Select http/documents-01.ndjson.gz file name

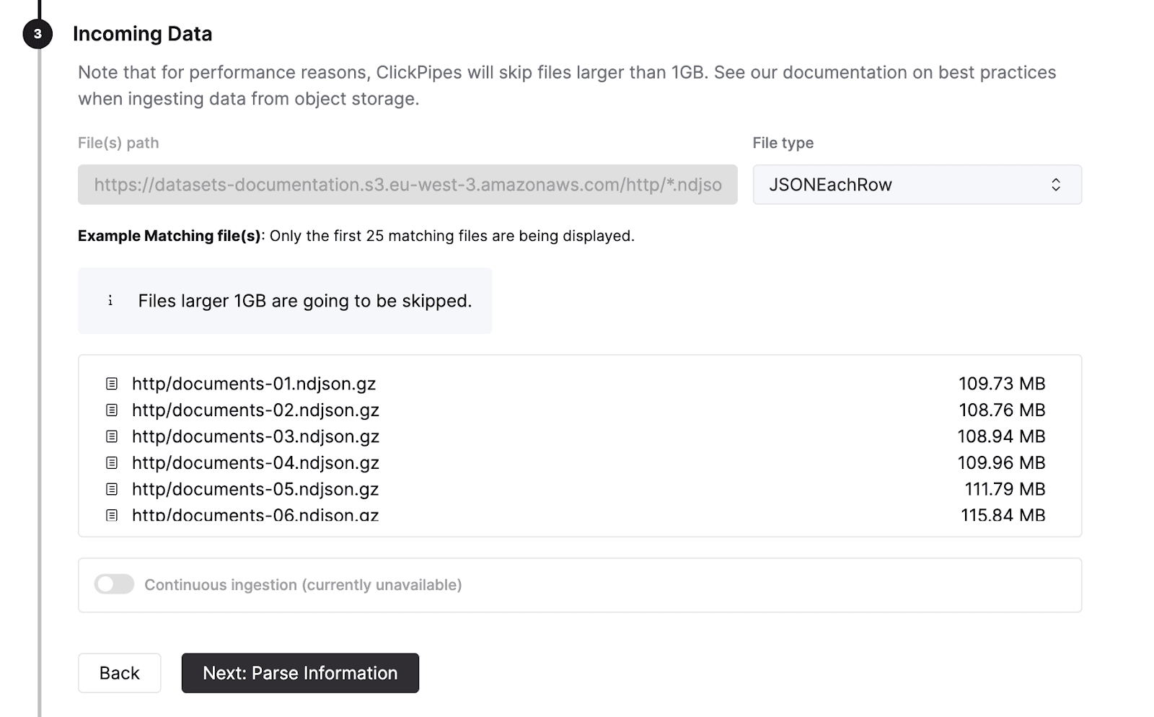254,384
